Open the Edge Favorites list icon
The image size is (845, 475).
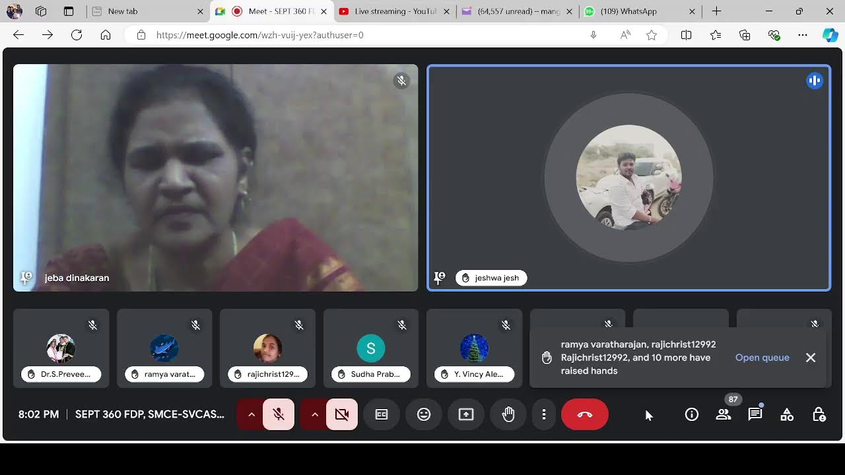(x=716, y=35)
